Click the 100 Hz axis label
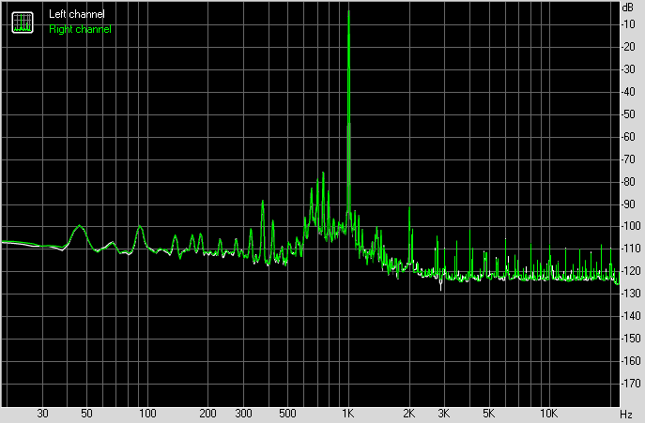The height and width of the screenshot is (423, 645). click(x=147, y=413)
